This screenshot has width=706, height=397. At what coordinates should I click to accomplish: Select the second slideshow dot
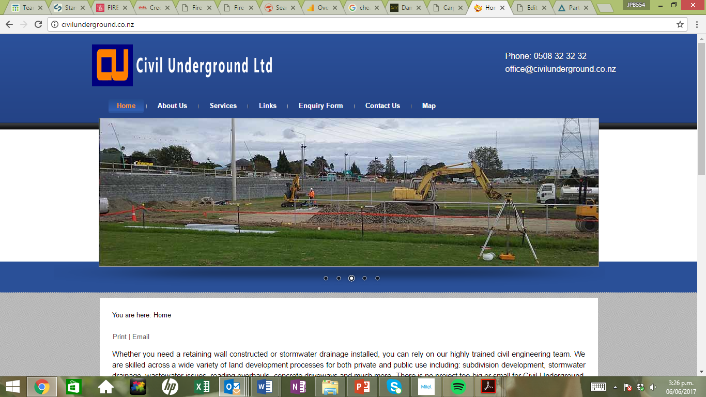pyautogui.click(x=339, y=278)
